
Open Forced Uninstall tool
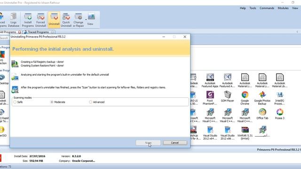[40, 20]
